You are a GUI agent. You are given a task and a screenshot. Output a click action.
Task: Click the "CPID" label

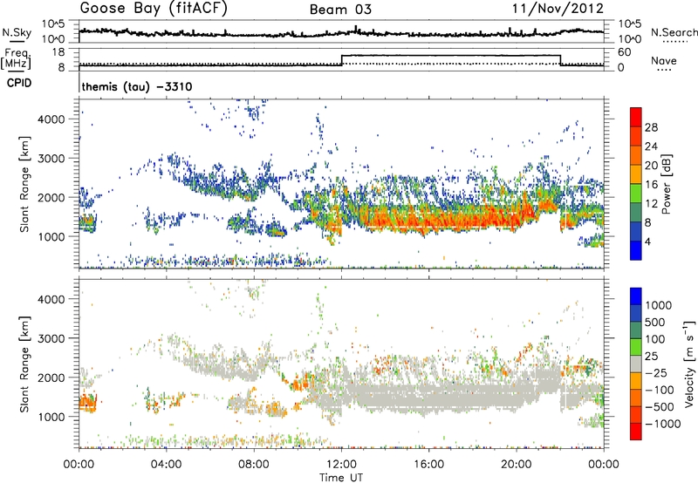tap(18, 83)
